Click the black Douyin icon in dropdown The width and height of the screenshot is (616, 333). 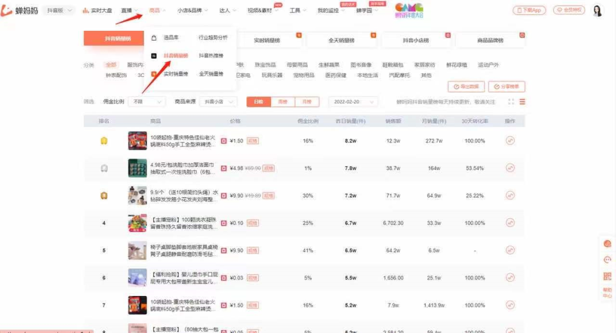click(154, 56)
